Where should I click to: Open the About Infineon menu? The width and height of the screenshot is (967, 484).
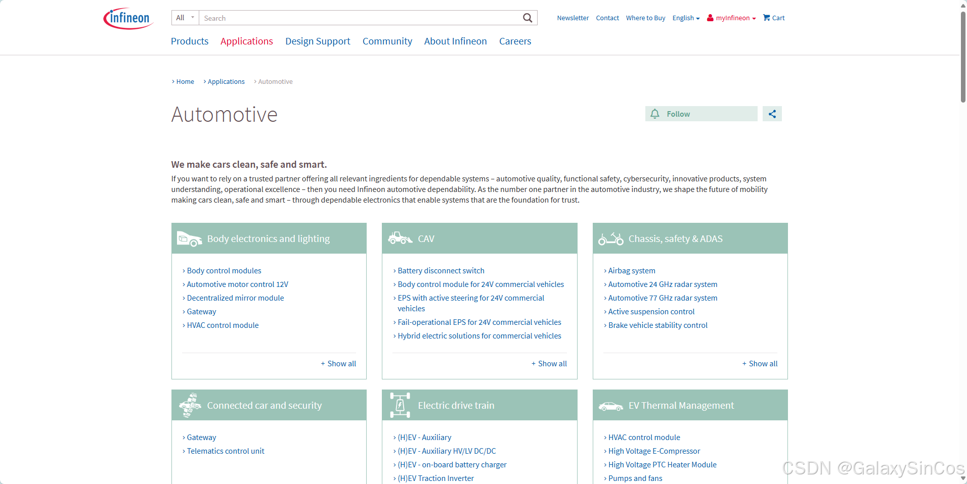click(456, 41)
